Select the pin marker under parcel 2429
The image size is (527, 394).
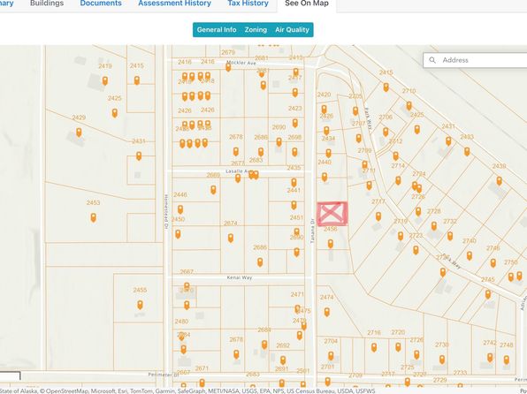pos(79,132)
